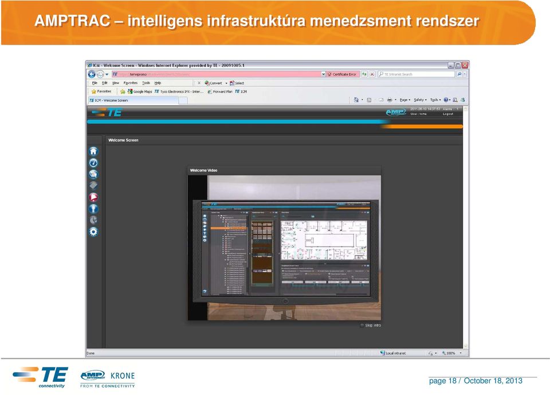Click the Logout link
Image resolution: width=550 pixels, height=395 pixels.
click(x=448, y=114)
